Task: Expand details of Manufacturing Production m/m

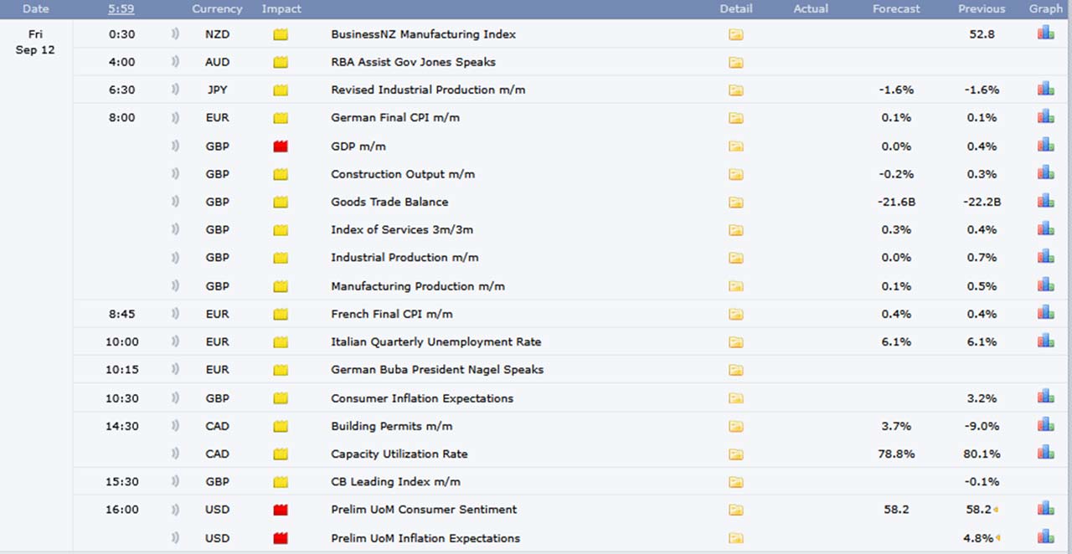Action: point(735,286)
